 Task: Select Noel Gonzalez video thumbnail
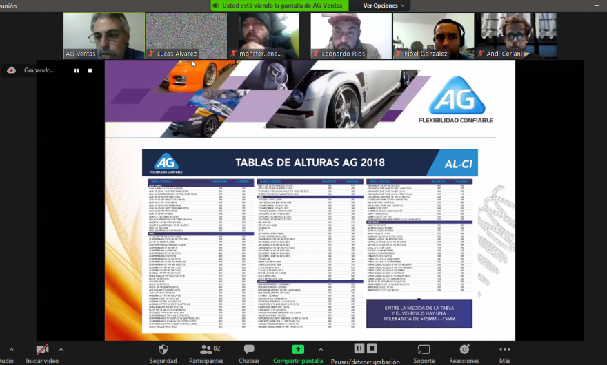click(x=433, y=36)
